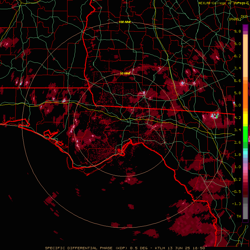Pick the purple segment of color scale
This screenshot has width=250, height=250.
tap(245, 28)
